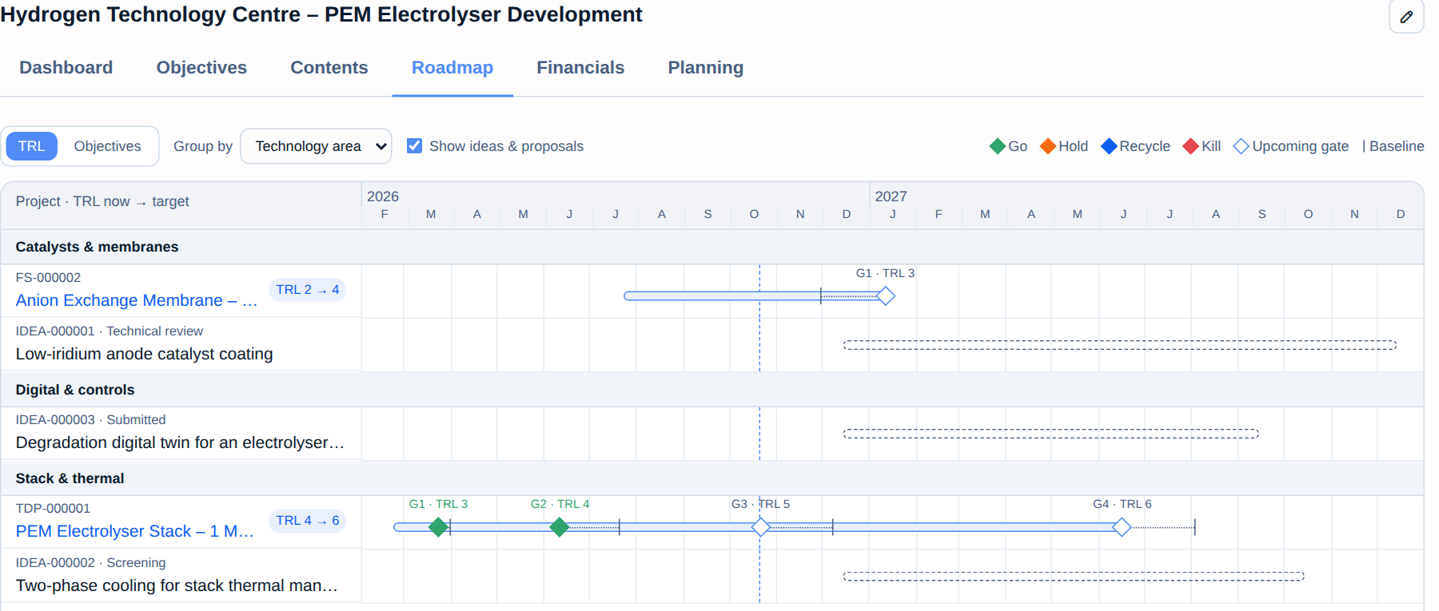Screen dimensions: 1439x611
Task: Click the pencil edit icon
Action: point(1406,17)
